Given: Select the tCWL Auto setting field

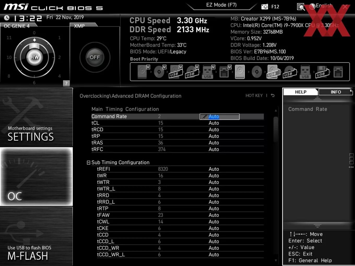Looking at the screenshot, I should click(x=214, y=222).
